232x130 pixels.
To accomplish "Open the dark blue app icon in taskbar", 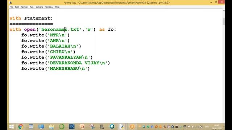I will [x=72, y=126].
